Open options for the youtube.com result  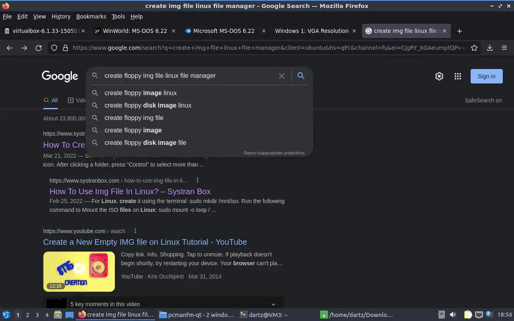tap(135, 231)
